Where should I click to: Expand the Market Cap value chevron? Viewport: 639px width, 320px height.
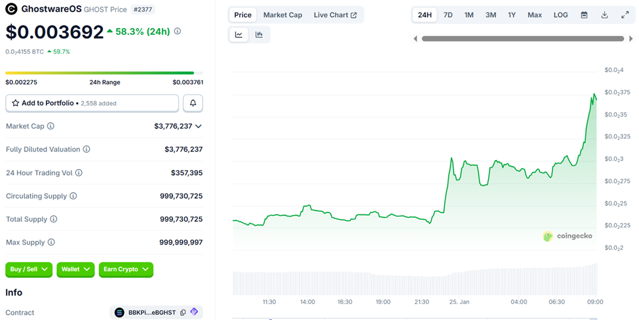pyautogui.click(x=199, y=126)
